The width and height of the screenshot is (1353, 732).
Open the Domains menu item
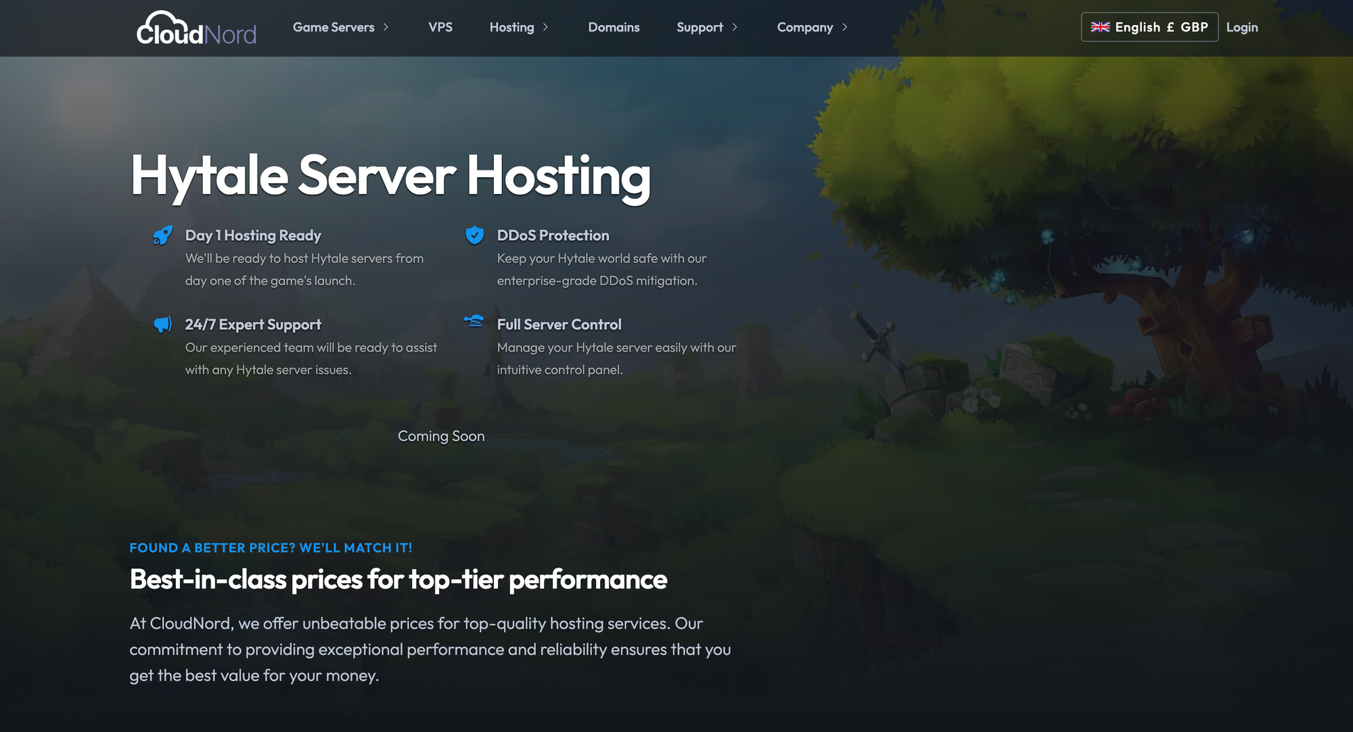[x=614, y=27]
